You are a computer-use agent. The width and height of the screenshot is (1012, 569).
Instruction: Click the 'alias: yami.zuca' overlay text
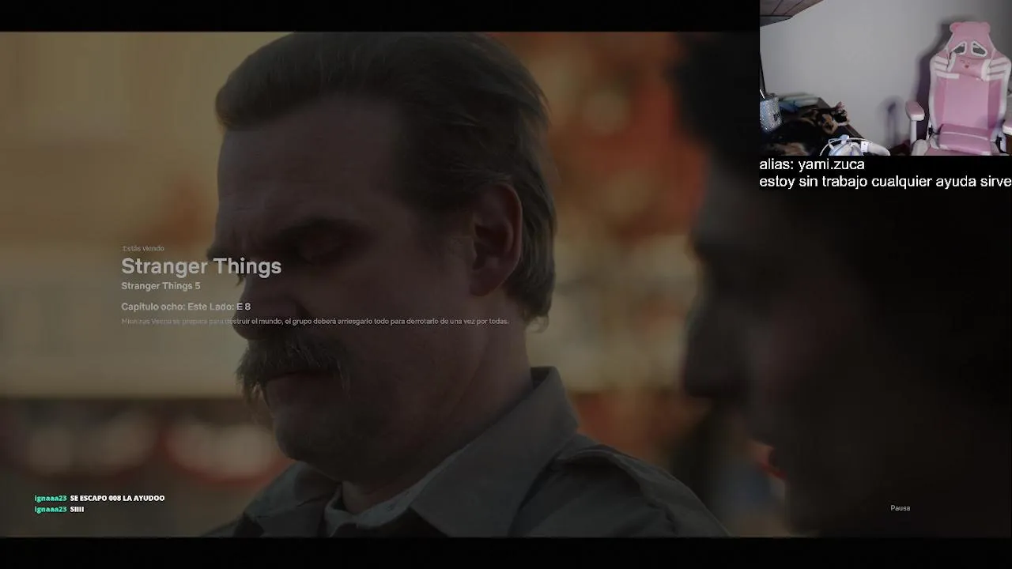point(812,164)
